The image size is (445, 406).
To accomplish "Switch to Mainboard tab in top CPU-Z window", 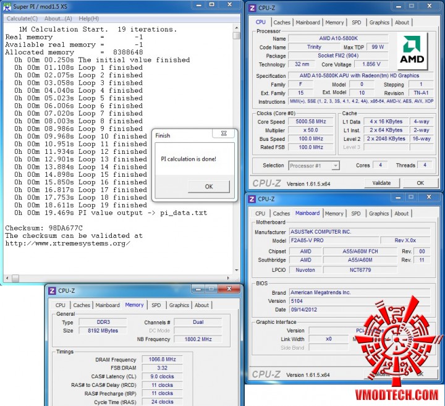I will pyautogui.click(x=308, y=22).
